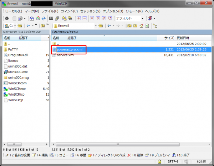Image resolution: width=214 pixels, height=166 pixels.
Task: Click the select all triangle icon
Action: pos(92,18)
